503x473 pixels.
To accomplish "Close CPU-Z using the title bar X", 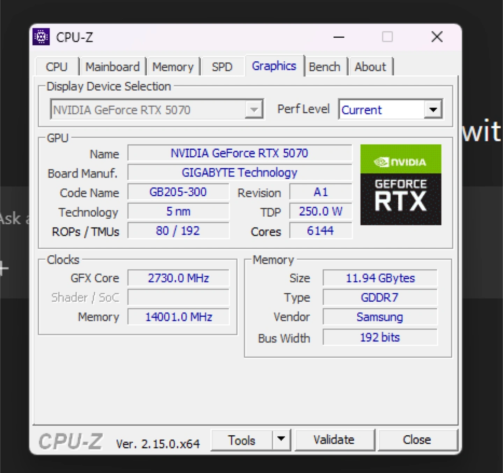I will [x=437, y=37].
